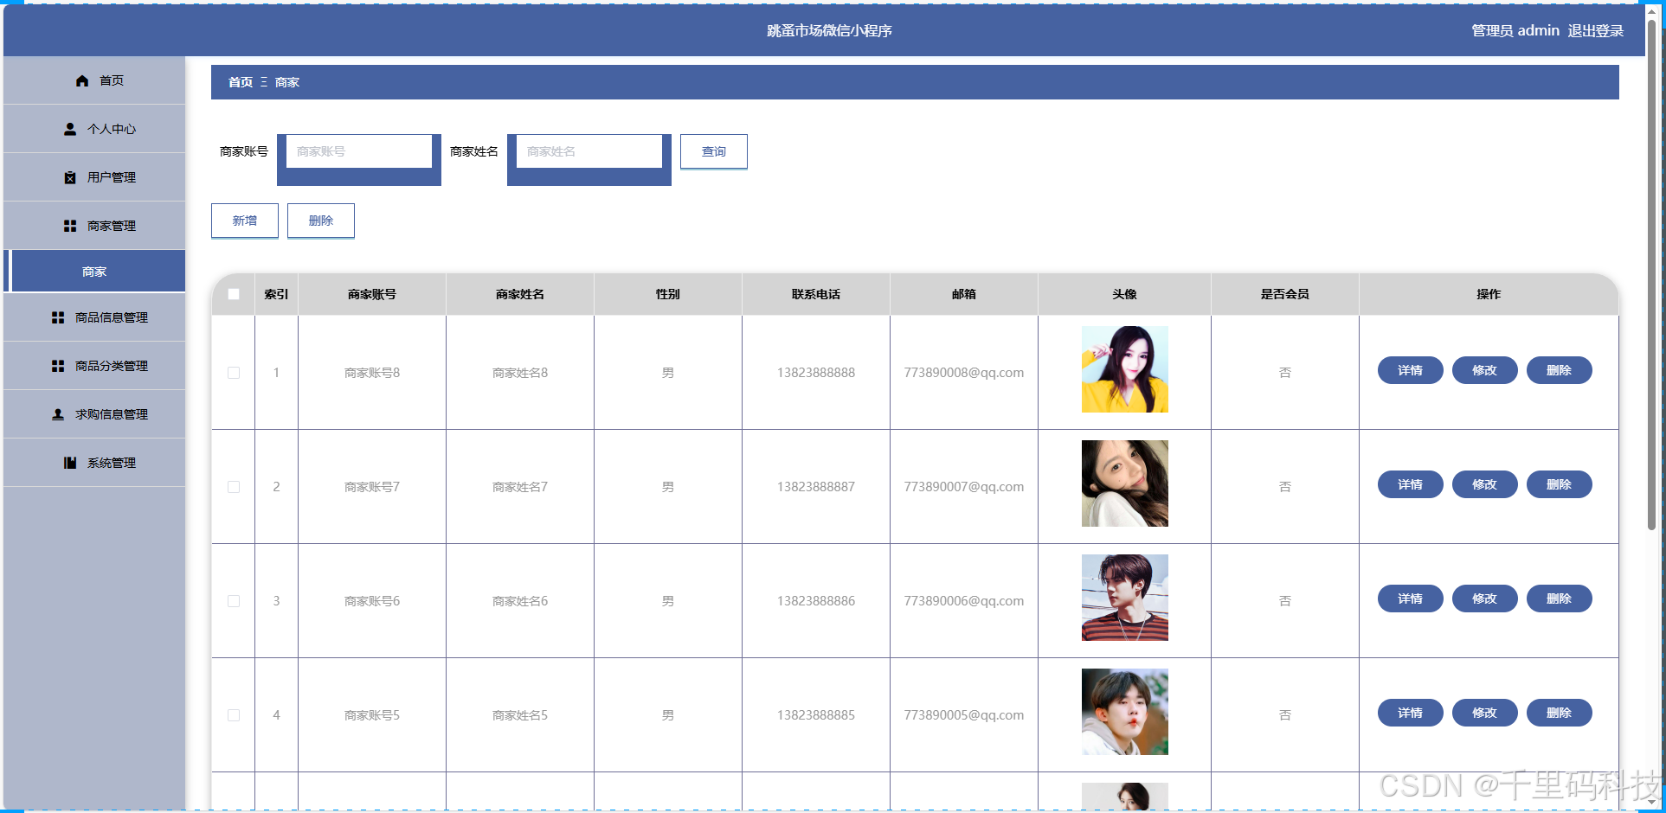Open the 首页 sidebar menu

coord(94,80)
